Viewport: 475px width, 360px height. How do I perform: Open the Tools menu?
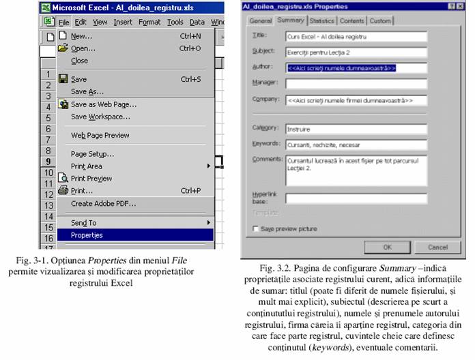tap(175, 22)
